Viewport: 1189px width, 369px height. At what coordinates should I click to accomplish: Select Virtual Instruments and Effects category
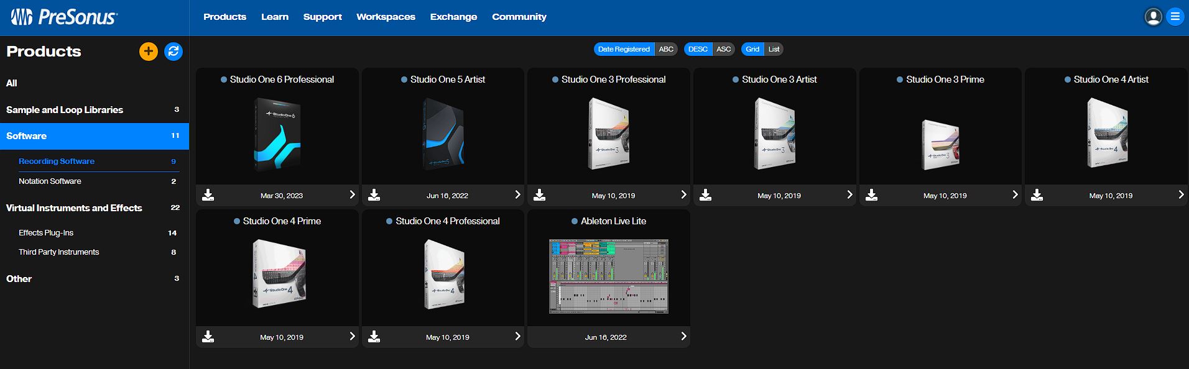(95, 208)
